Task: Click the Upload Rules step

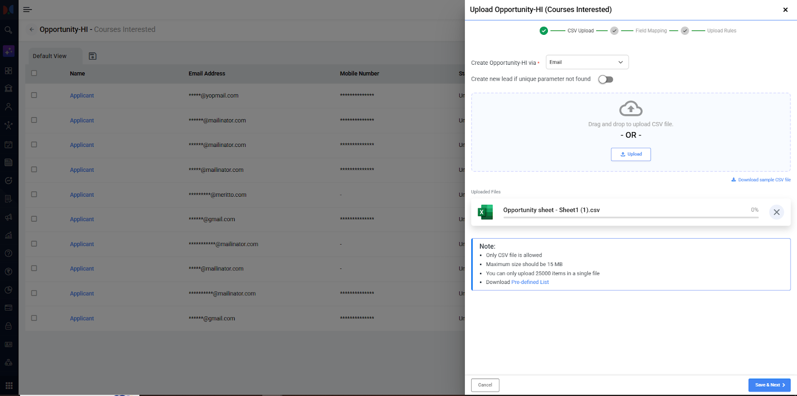Action: pos(721,31)
